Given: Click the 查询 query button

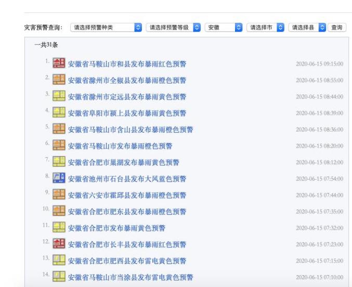Looking at the screenshot, I should tap(337, 28).
